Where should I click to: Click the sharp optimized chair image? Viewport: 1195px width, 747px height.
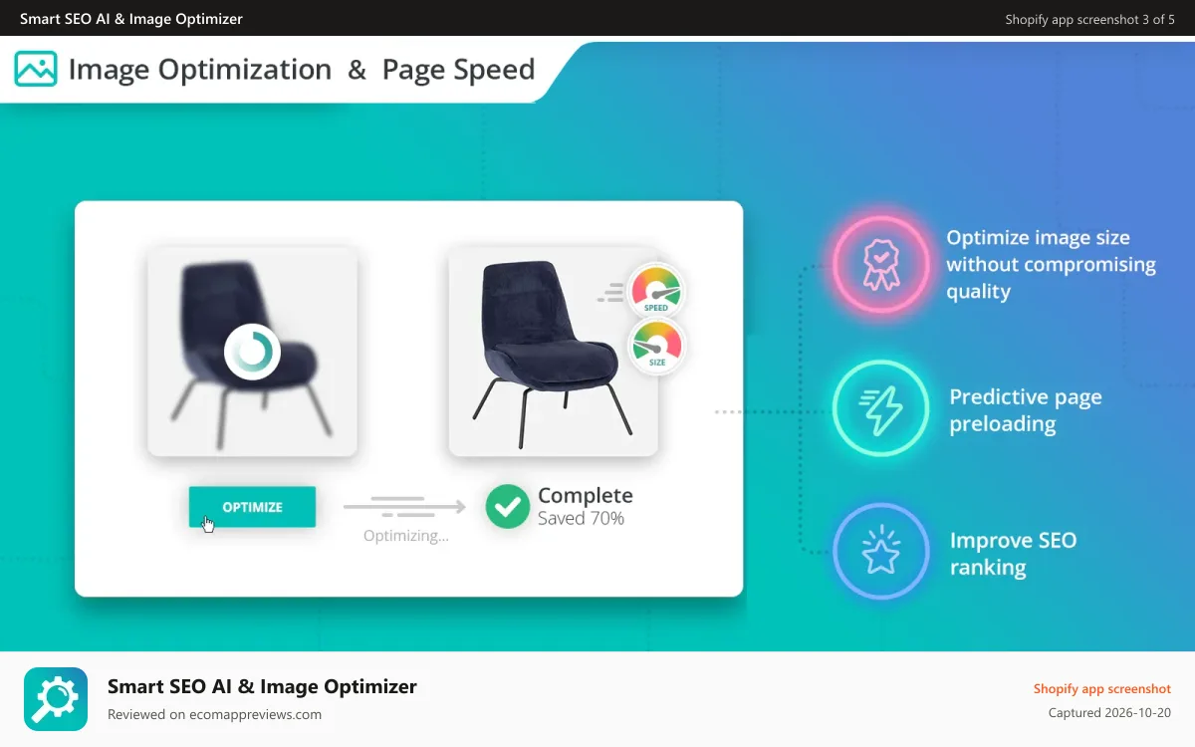[553, 352]
